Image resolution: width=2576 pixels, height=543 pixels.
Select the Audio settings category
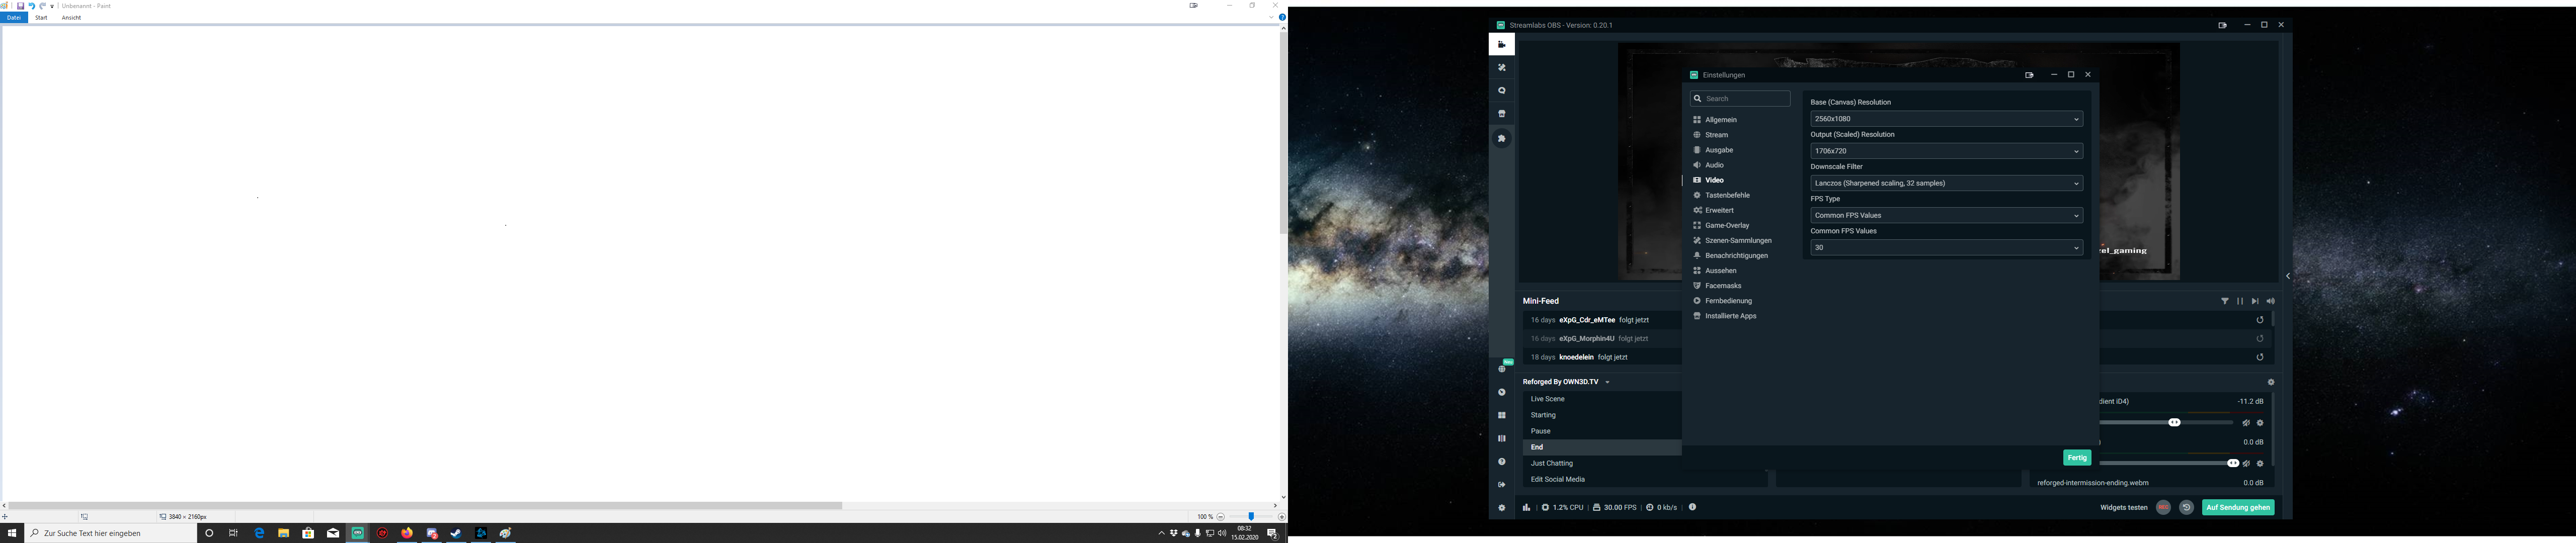pyautogui.click(x=1714, y=165)
